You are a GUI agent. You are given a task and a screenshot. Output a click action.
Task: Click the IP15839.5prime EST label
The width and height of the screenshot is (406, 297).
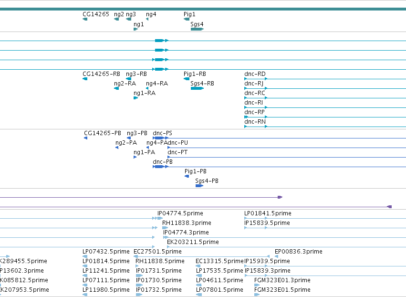click(x=267, y=223)
